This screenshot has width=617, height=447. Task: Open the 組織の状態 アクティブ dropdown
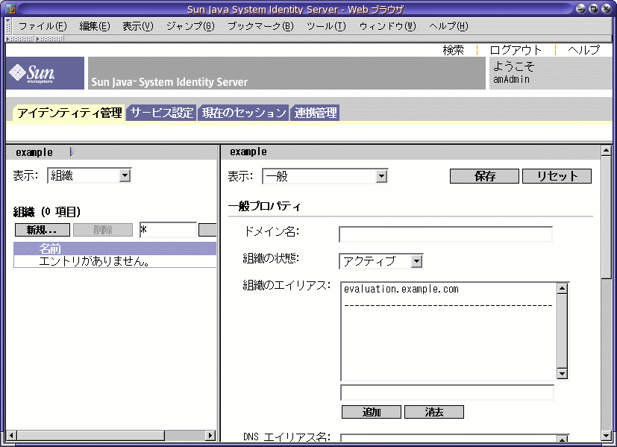coord(381,261)
